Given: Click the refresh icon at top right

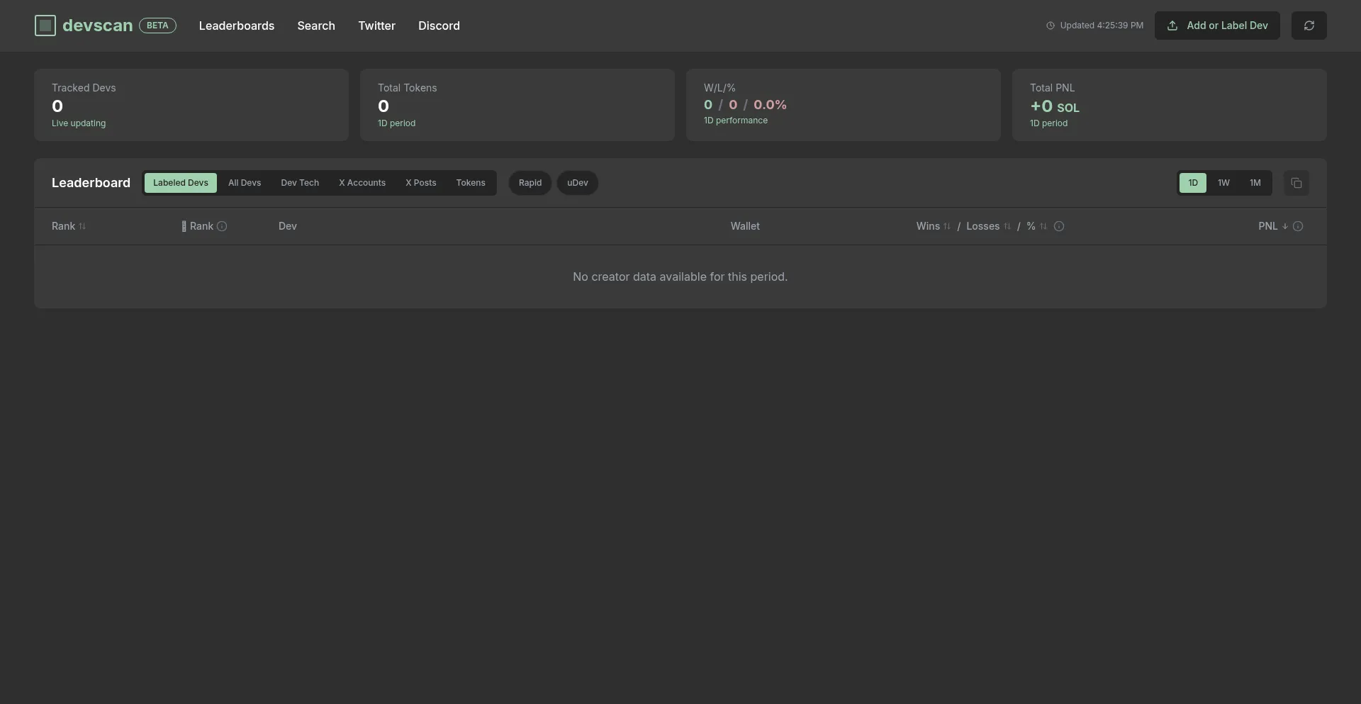Looking at the screenshot, I should coord(1309,26).
